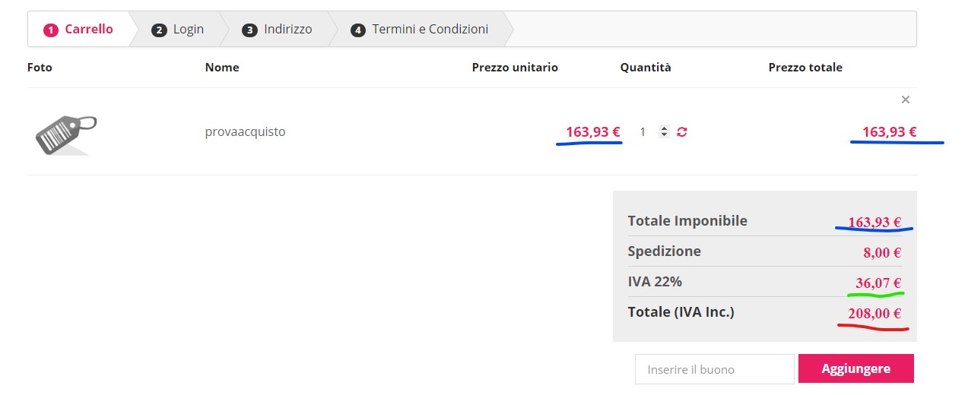Click the step 1 number badge
968x395 pixels.
coord(51,30)
